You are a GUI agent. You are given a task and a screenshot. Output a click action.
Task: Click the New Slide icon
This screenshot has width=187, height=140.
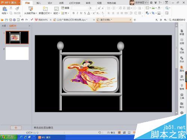[x=45, y=9]
